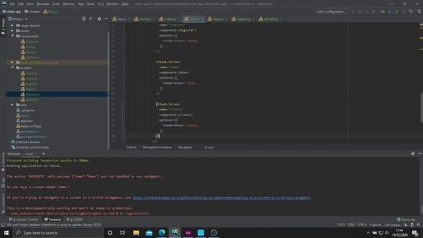Open the Version Control tool window
The width and height of the screenshot is (423, 238).
[24, 219]
